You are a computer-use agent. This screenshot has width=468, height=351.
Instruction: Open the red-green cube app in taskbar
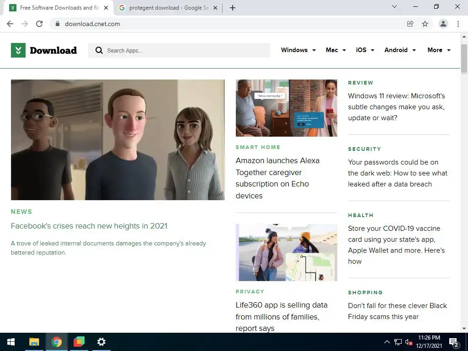[79, 342]
